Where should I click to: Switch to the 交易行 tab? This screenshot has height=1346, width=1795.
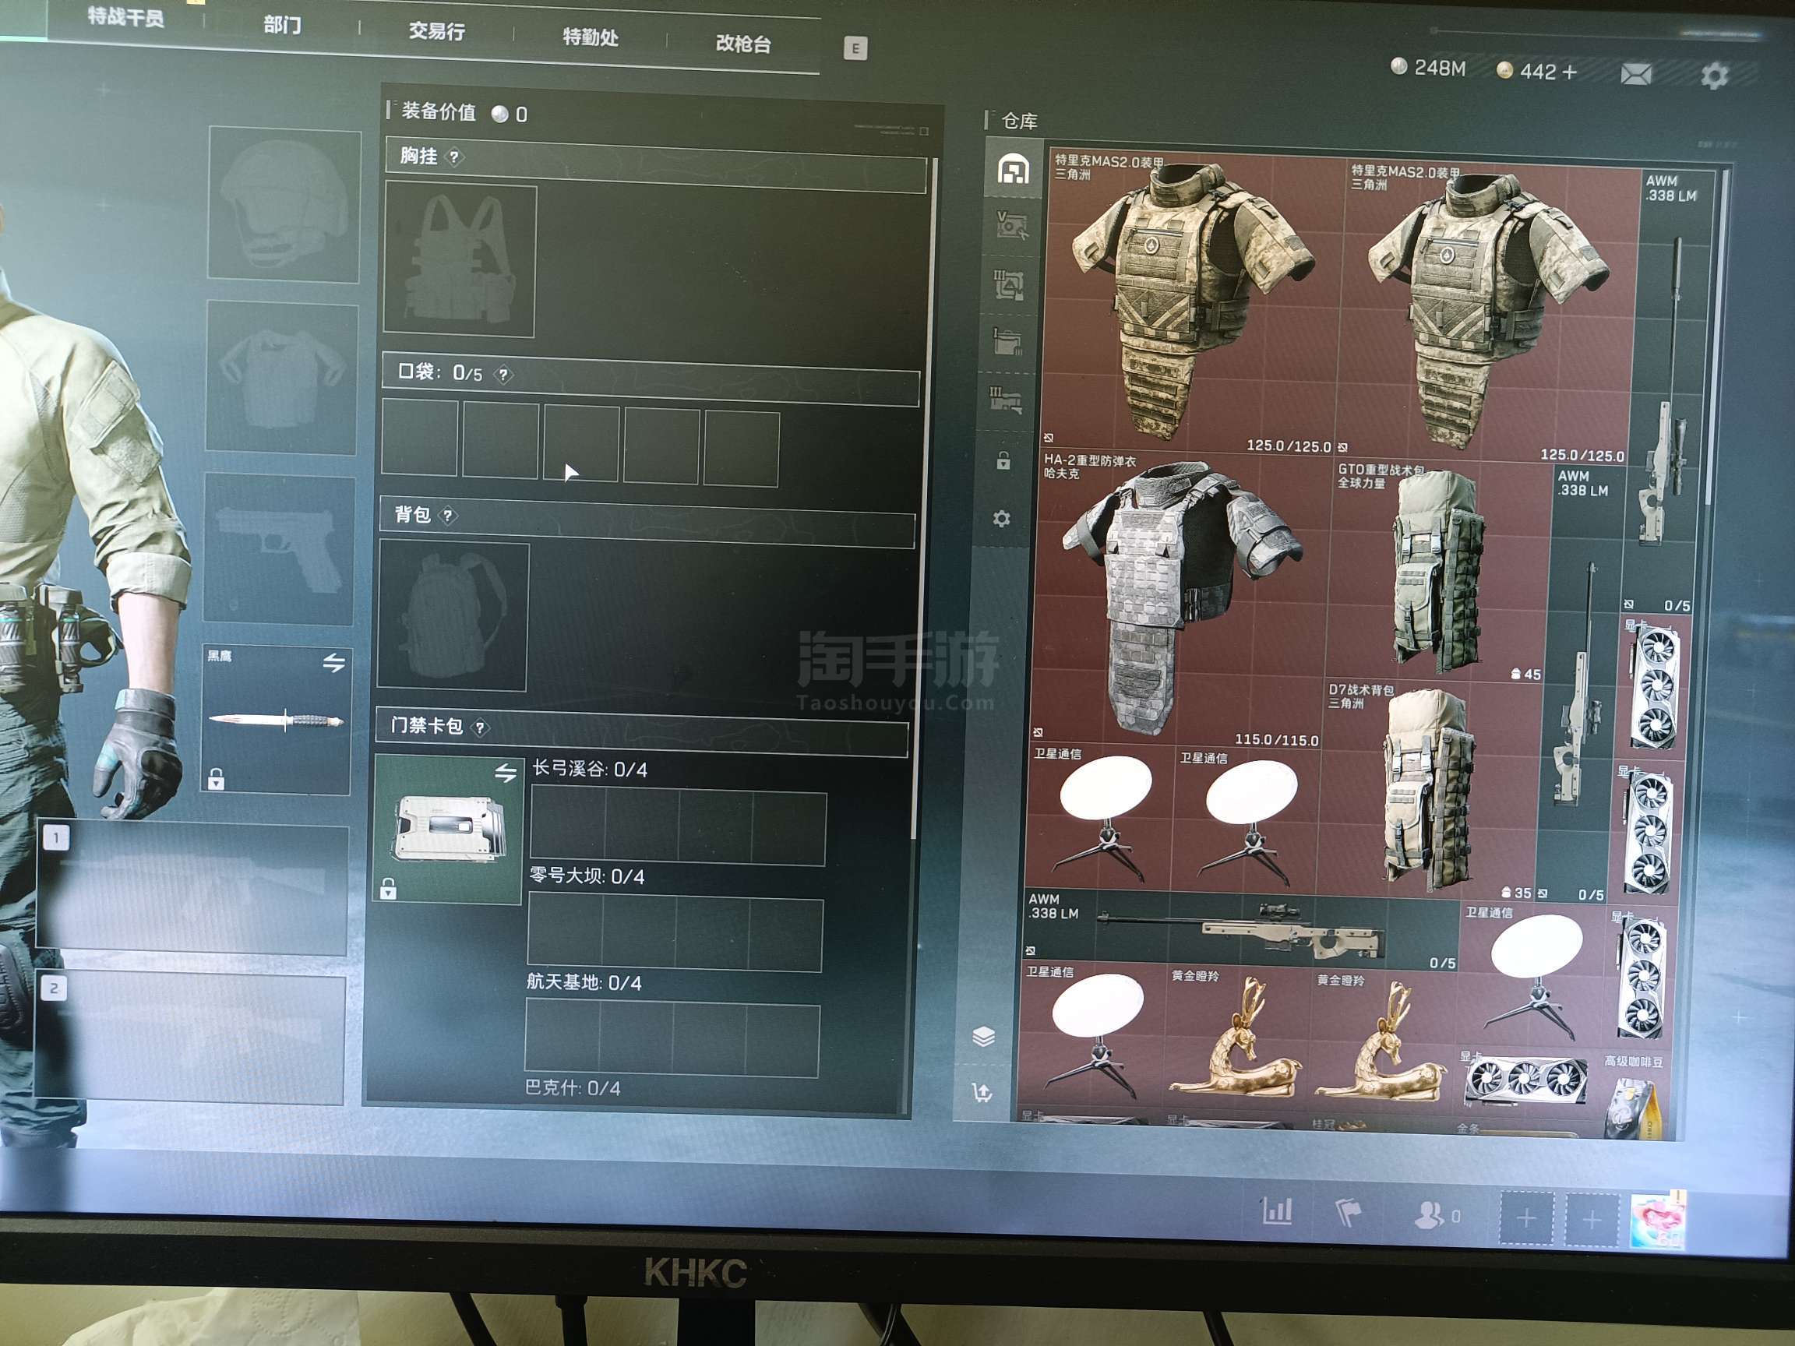(x=436, y=32)
